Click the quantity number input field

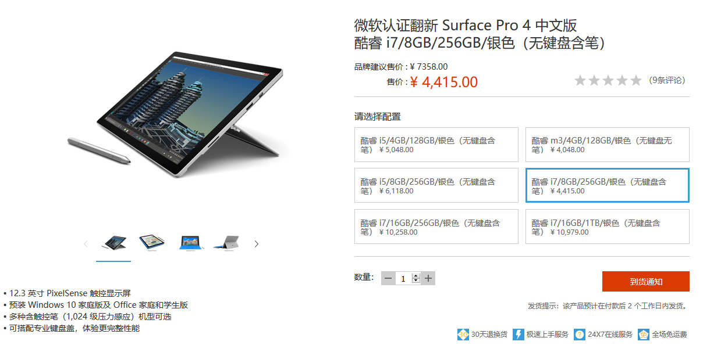pyautogui.click(x=404, y=278)
